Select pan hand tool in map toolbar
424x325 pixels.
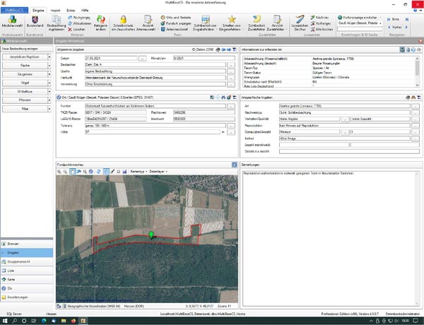click(x=72, y=172)
